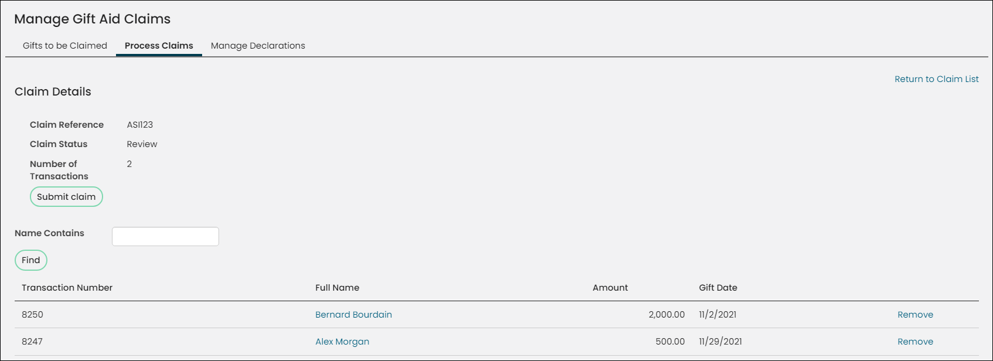Screen dimensions: 993x361
Task: Click the Find button
Action: [x=31, y=260]
